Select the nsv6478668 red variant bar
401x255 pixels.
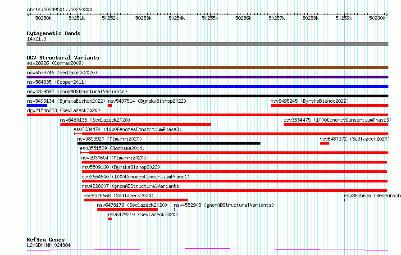[136, 200]
